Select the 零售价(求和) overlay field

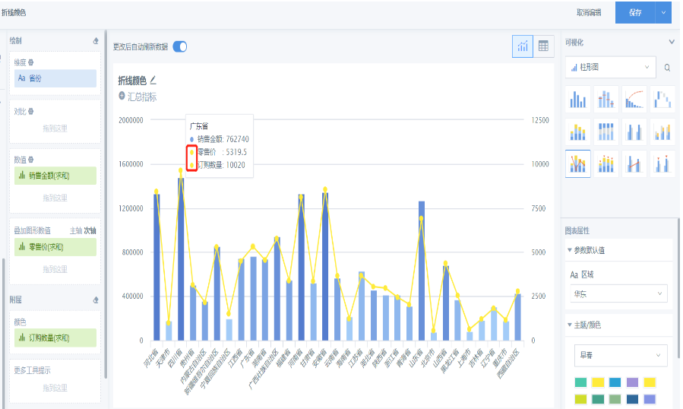point(55,247)
